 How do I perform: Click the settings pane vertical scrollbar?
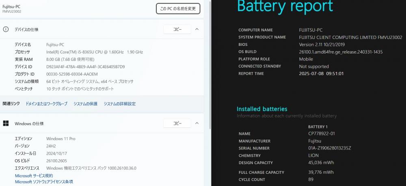click(x=210, y=65)
